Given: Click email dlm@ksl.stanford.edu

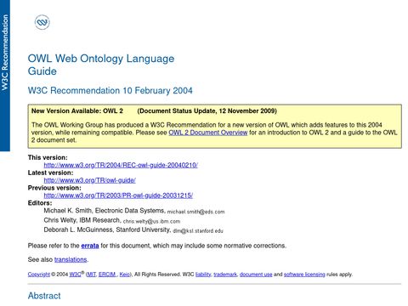Looking at the screenshot, I should 198,231.
